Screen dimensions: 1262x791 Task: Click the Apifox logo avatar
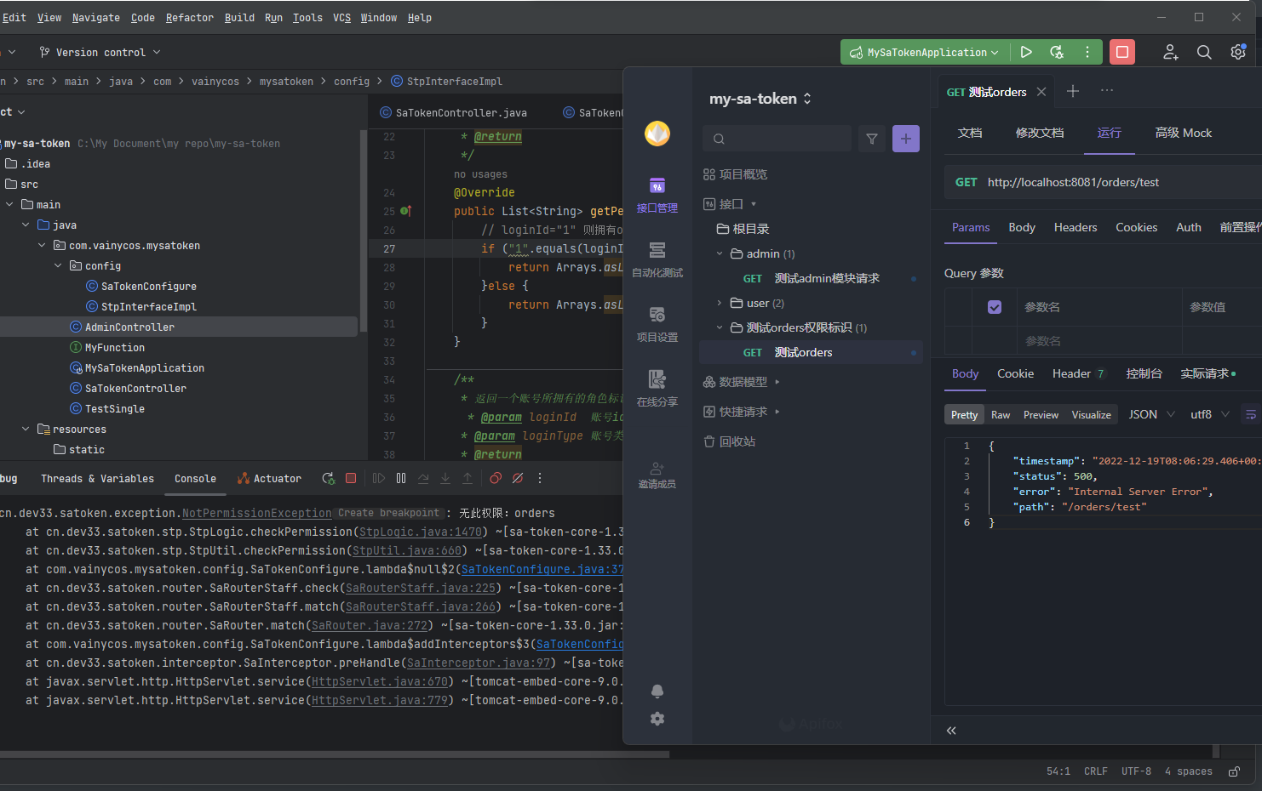(x=657, y=134)
